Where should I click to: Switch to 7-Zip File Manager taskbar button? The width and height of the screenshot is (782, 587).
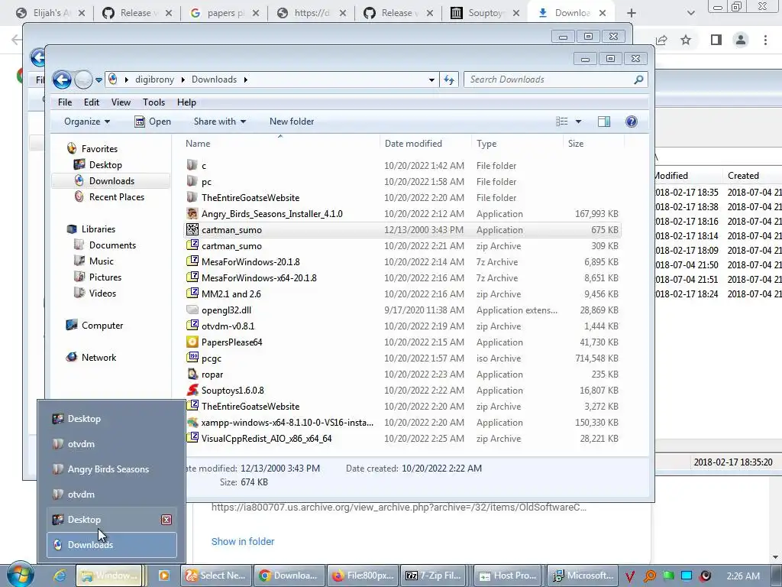point(435,576)
